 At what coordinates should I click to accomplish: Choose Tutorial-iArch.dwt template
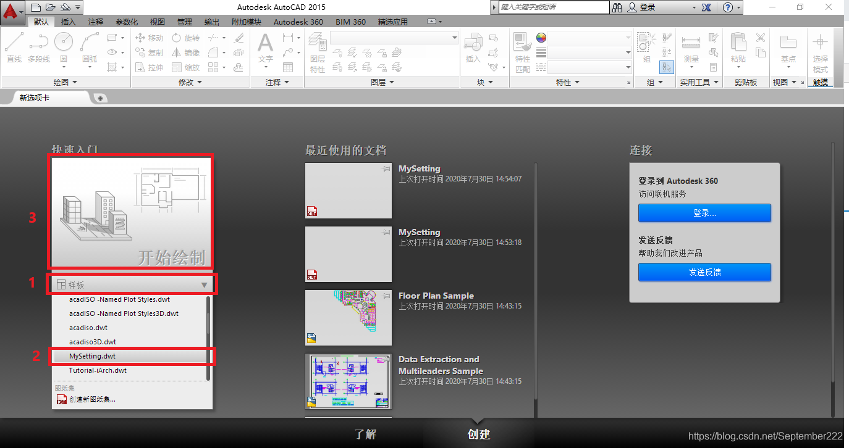pos(98,370)
